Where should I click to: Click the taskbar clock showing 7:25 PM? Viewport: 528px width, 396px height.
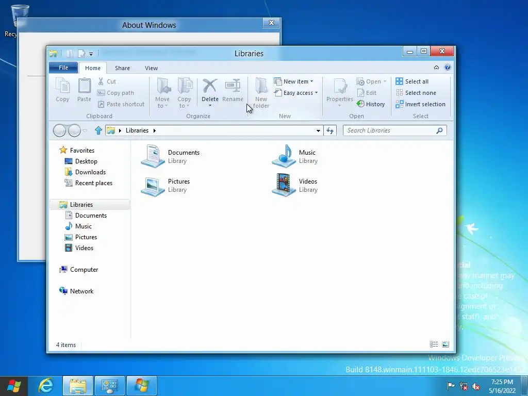(502, 386)
